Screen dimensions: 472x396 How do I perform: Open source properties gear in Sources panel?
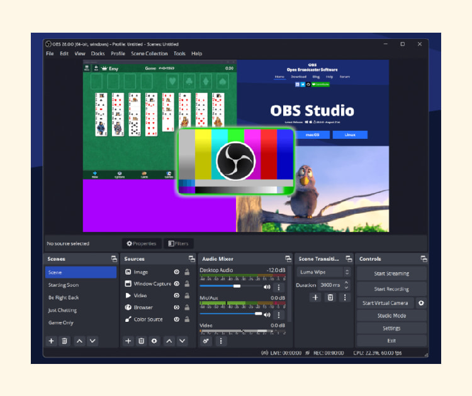154,341
